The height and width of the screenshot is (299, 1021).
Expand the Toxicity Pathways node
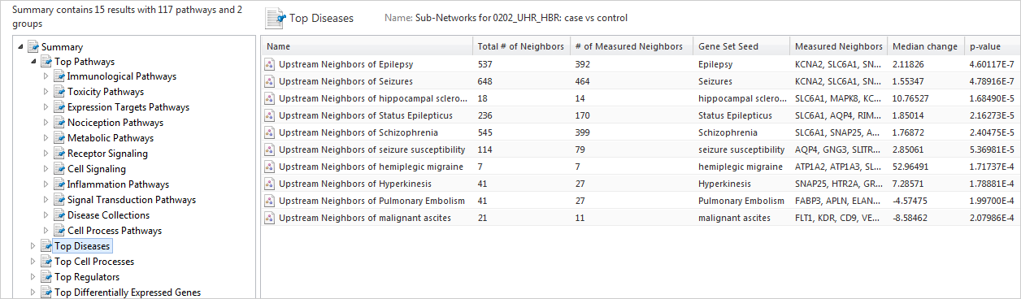46,92
